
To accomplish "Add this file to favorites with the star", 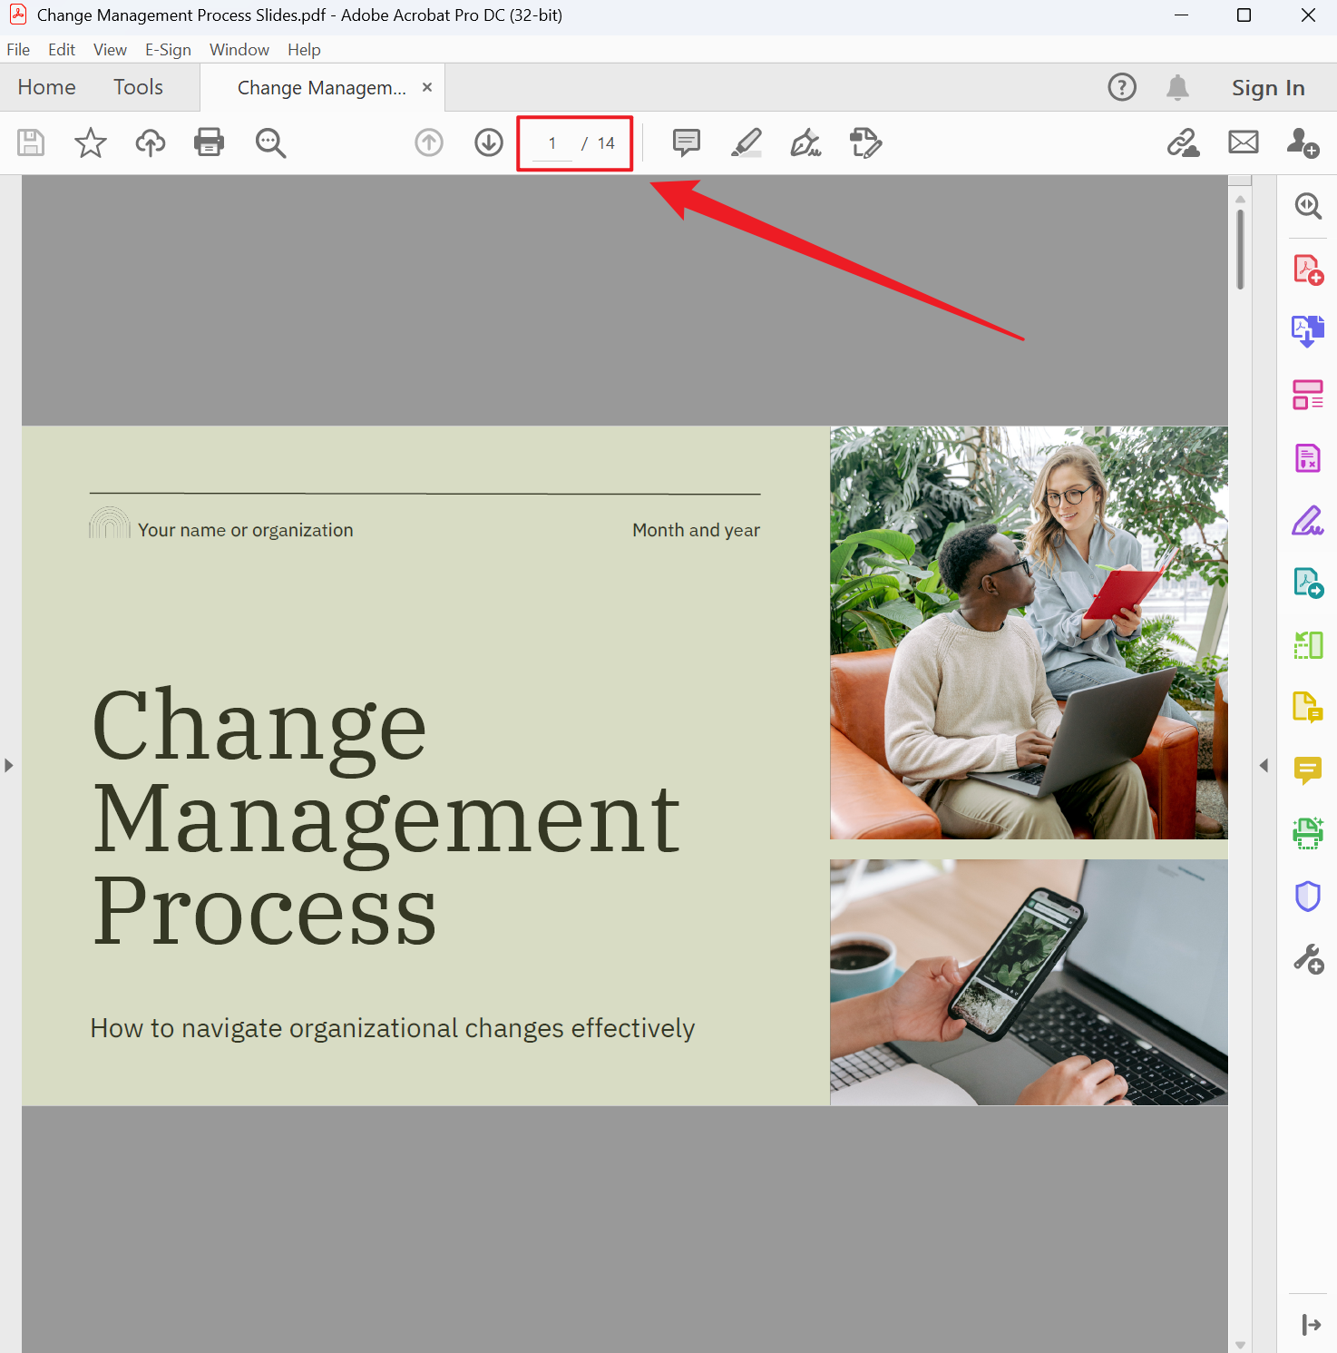I will tap(90, 142).
